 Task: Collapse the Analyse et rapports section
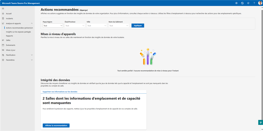tap(32, 23)
